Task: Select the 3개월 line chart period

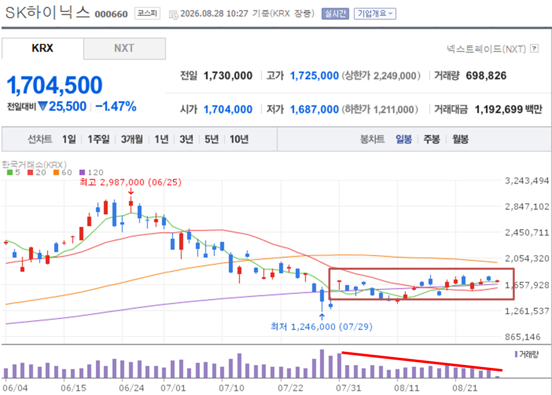Action: [x=132, y=139]
